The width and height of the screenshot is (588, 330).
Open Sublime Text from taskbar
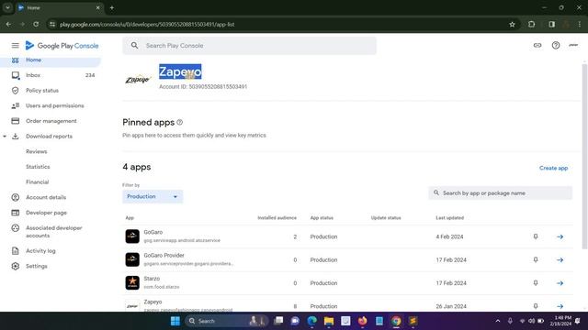(413, 321)
